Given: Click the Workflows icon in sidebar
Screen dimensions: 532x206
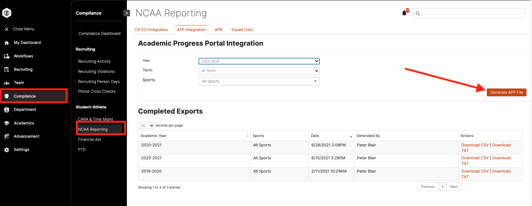Looking at the screenshot, I should coord(7,56).
